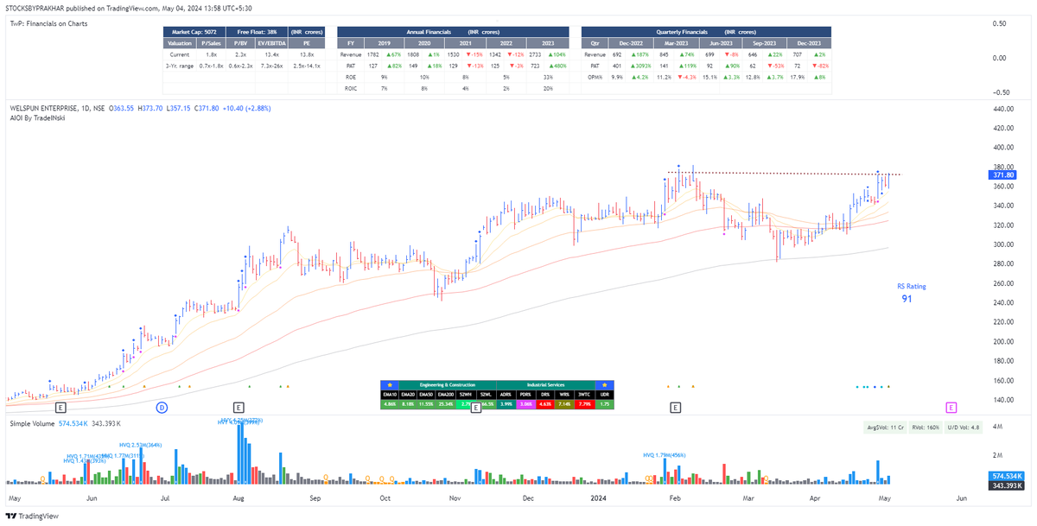1037x526 pixels.
Task: Click the Free Float: 38% header cell
Action: (x=258, y=32)
